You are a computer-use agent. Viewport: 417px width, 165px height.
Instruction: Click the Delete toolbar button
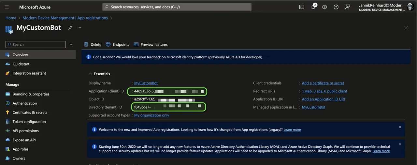(x=93, y=44)
